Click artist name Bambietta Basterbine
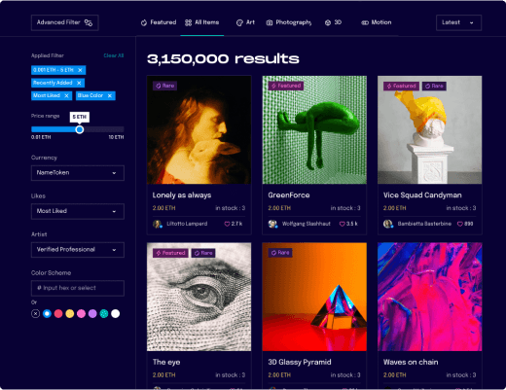Image resolution: width=506 pixels, height=390 pixels. point(424,224)
